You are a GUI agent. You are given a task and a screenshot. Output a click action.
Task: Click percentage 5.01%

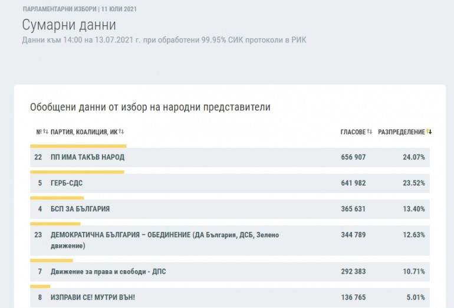click(416, 297)
